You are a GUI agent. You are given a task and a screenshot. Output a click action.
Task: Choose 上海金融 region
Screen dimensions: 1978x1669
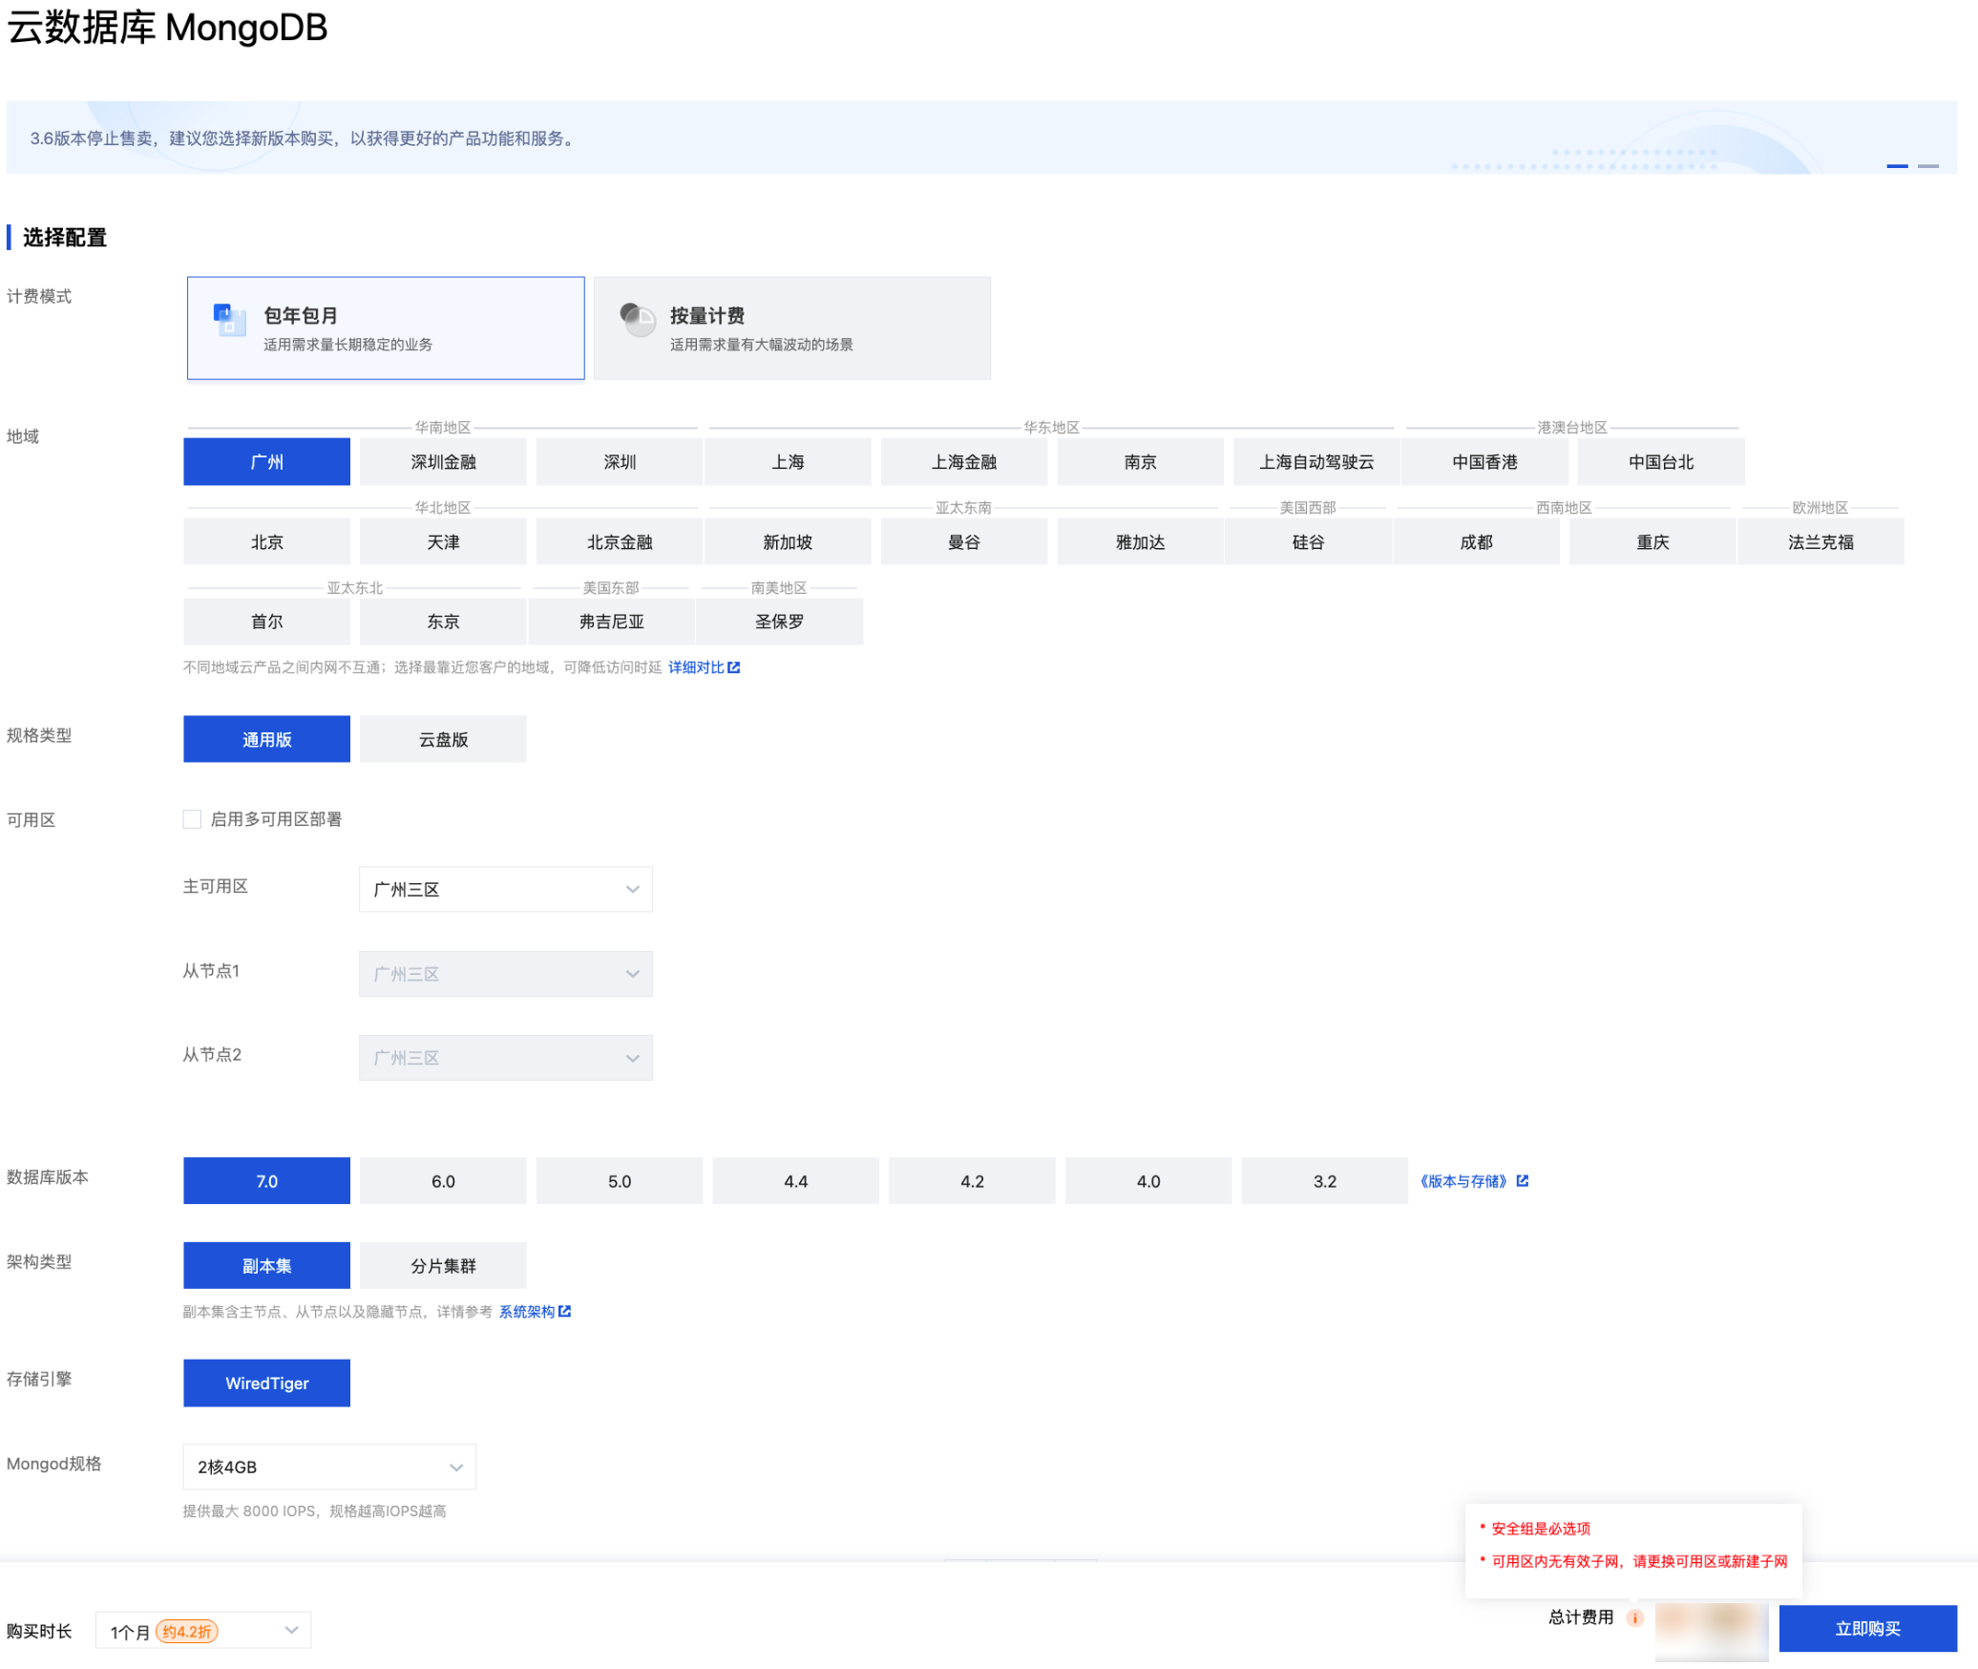click(963, 462)
